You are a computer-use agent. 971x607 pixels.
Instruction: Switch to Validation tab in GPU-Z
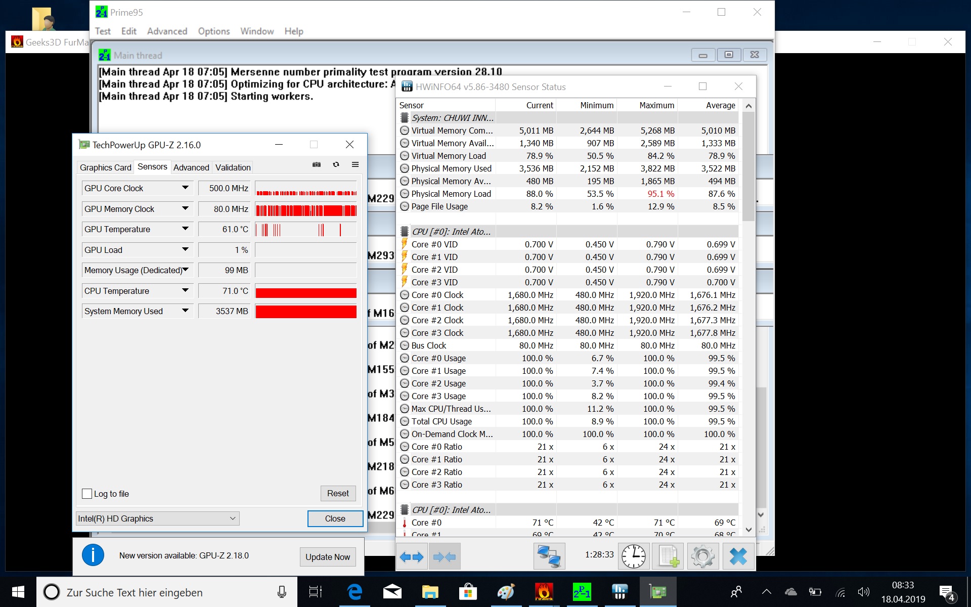(x=233, y=167)
